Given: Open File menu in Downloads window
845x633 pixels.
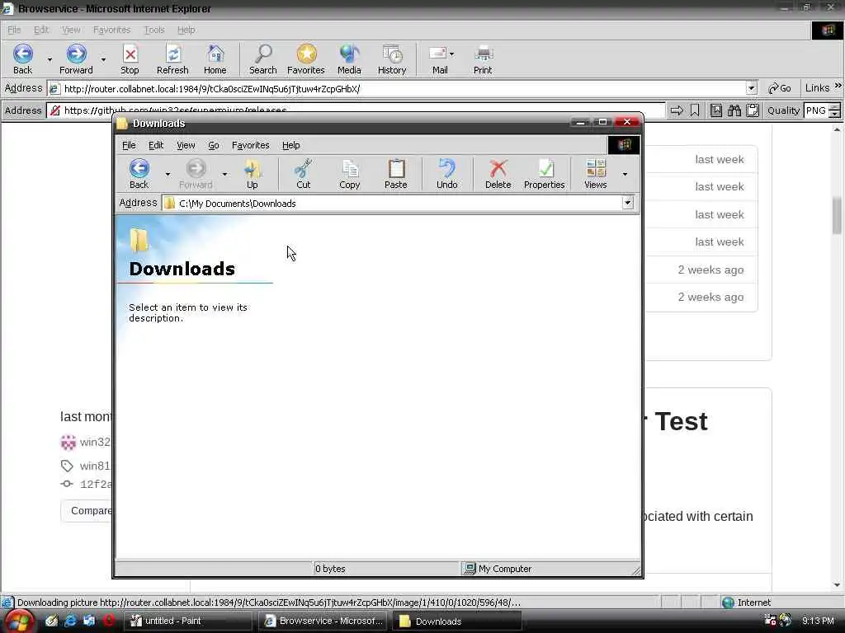Looking at the screenshot, I should pyautogui.click(x=129, y=145).
